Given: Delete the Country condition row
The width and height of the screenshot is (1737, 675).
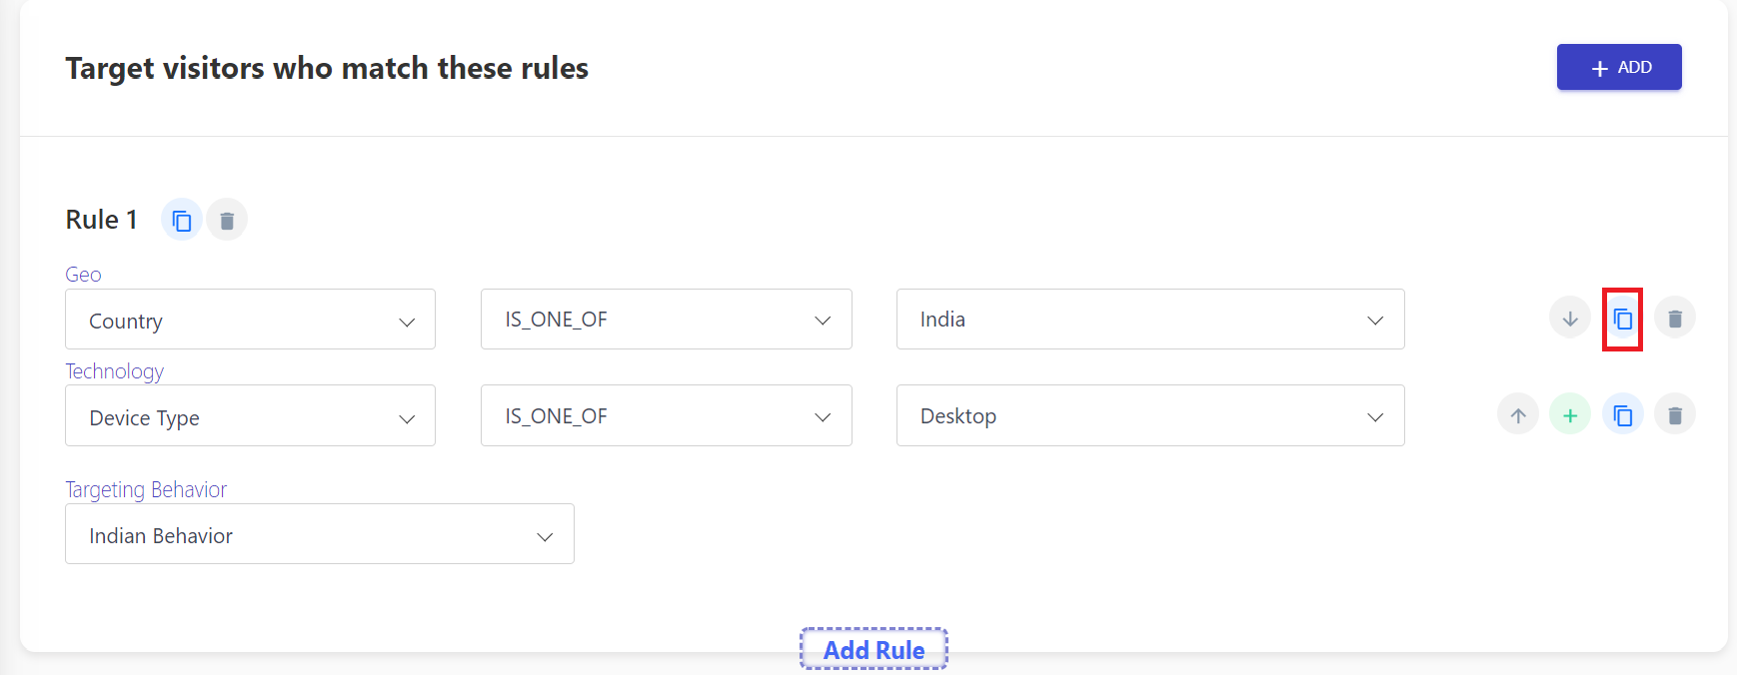Looking at the screenshot, I should coord(1675,319).
